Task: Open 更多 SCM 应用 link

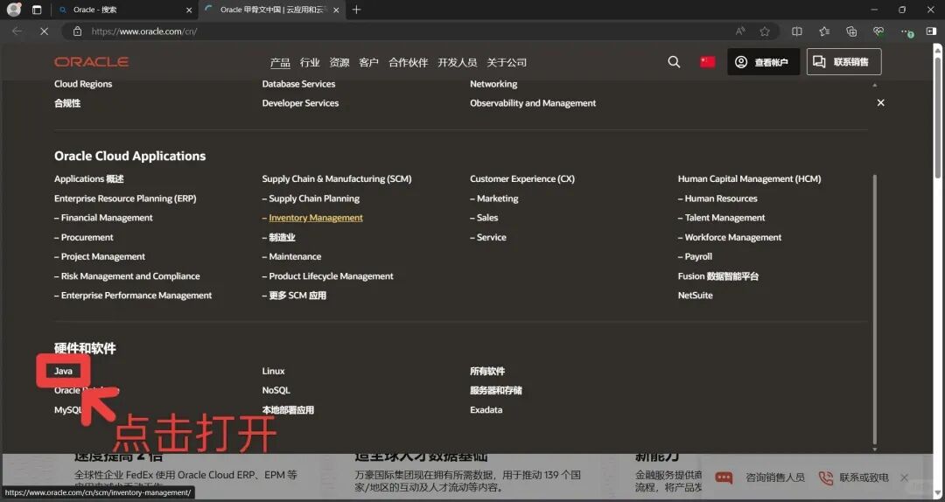Action: pyautogui.click(x=297, y=296)
